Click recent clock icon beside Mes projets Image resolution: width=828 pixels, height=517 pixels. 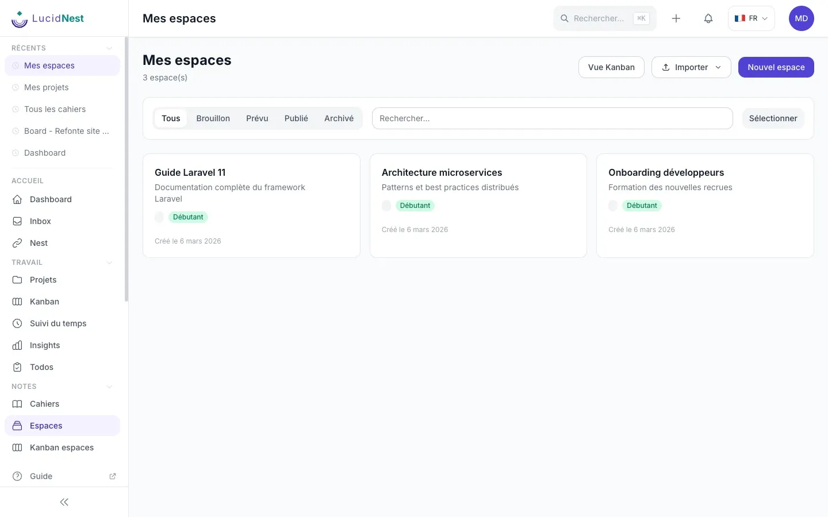click(x=16, y=87)
